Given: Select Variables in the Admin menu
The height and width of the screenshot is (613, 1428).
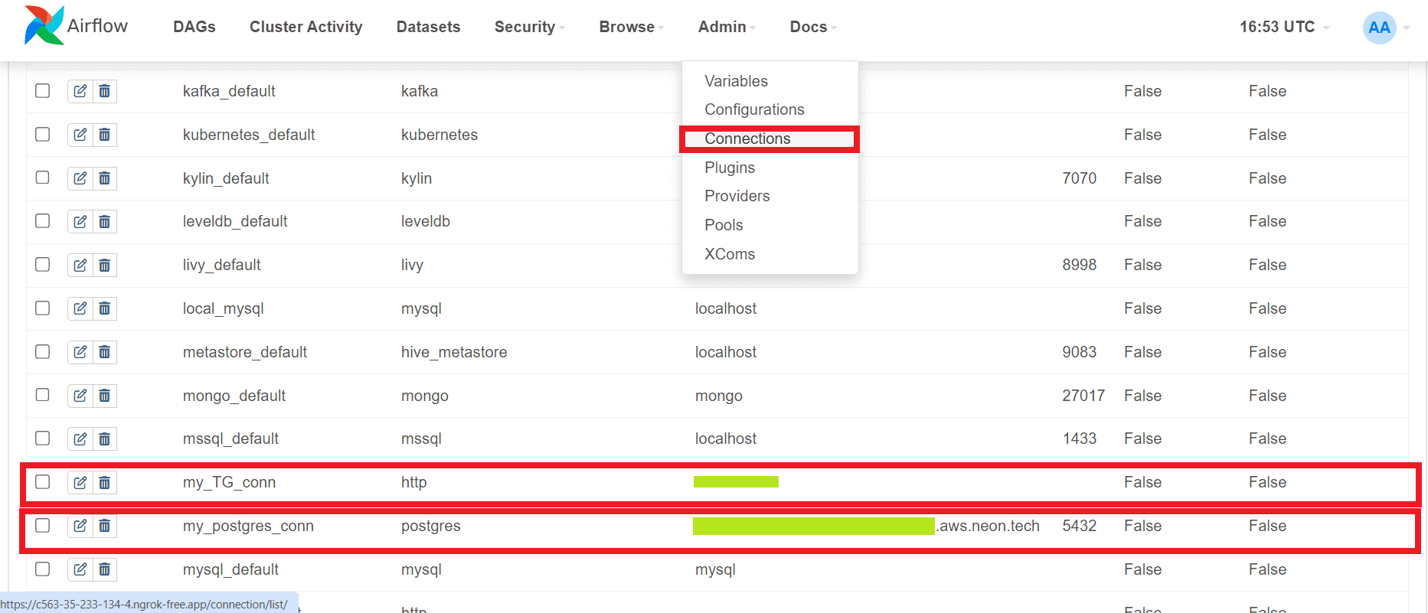Looking at the screenshot, I should pos(736,81).
